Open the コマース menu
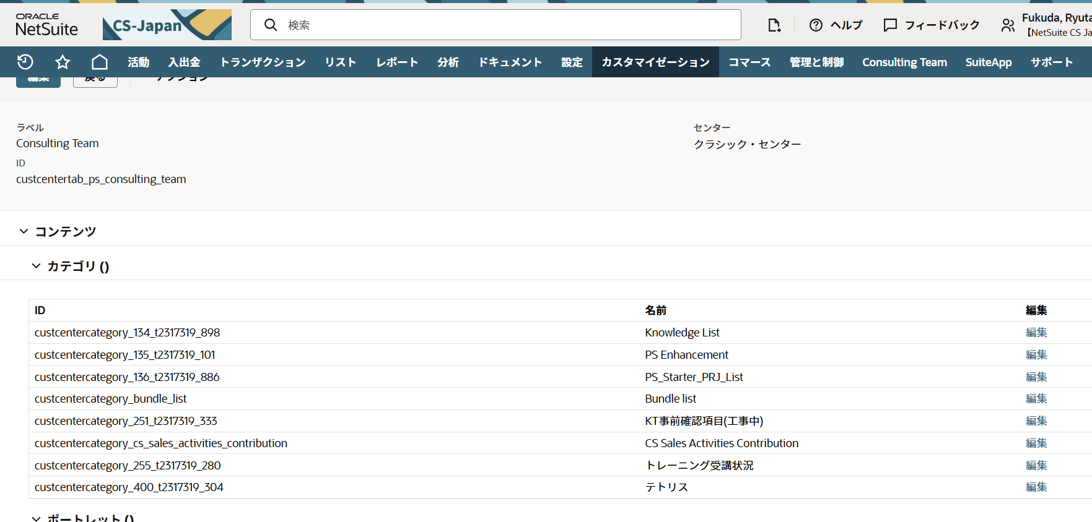 coord(749,62)
